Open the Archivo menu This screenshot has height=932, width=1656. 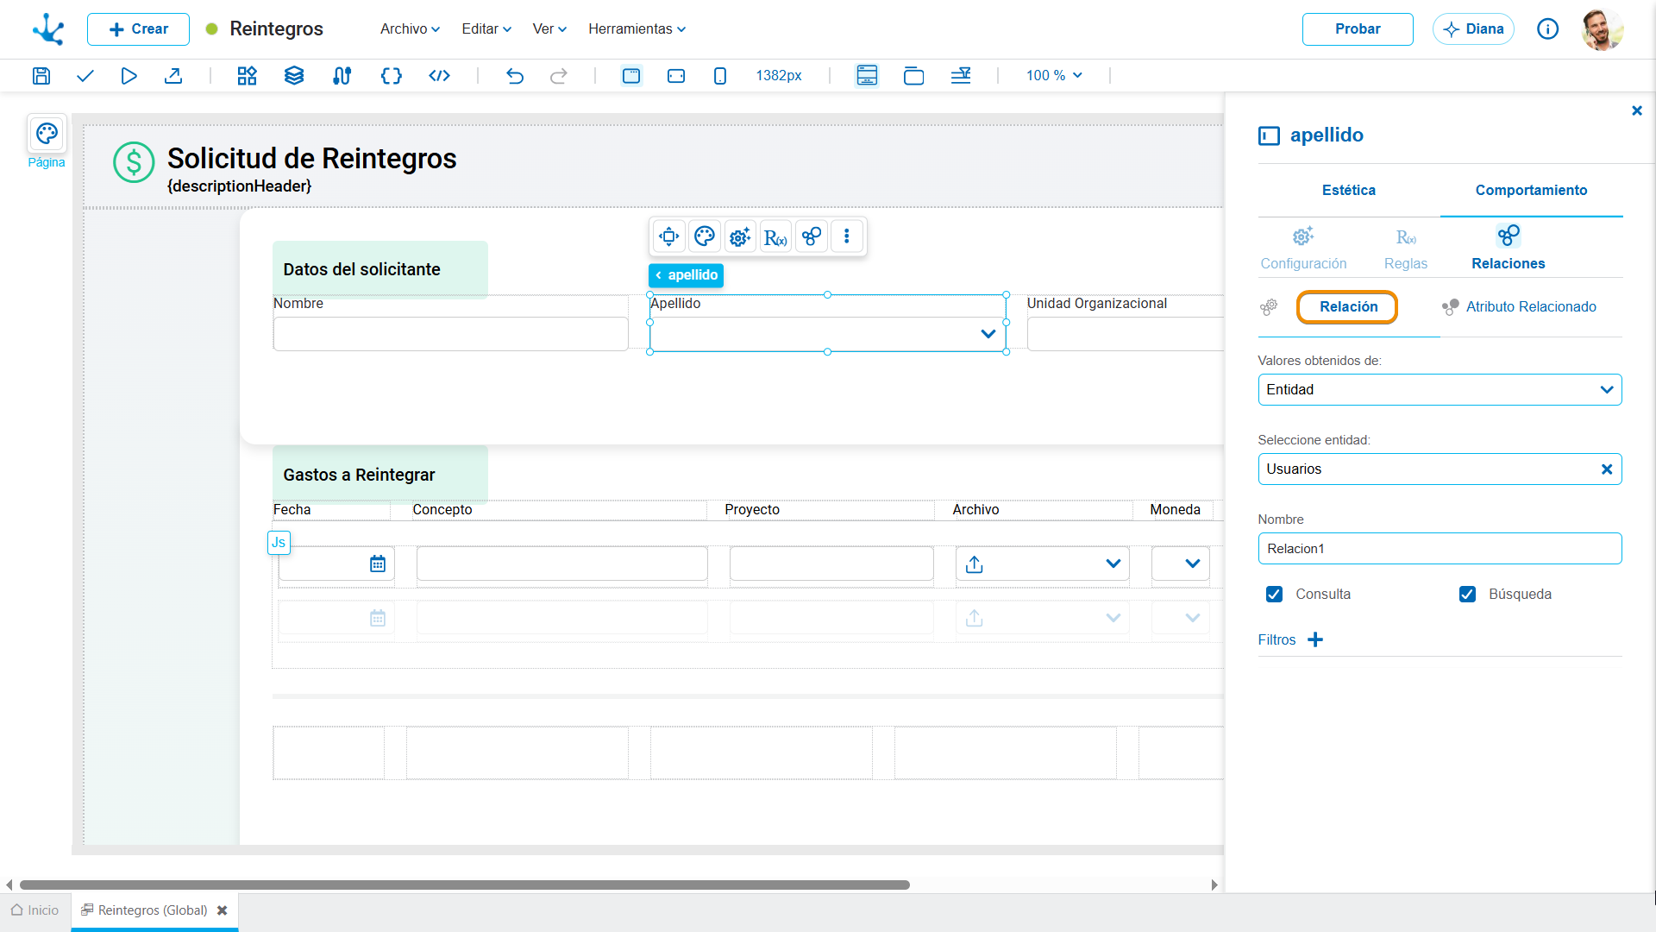tap(411, 29)
